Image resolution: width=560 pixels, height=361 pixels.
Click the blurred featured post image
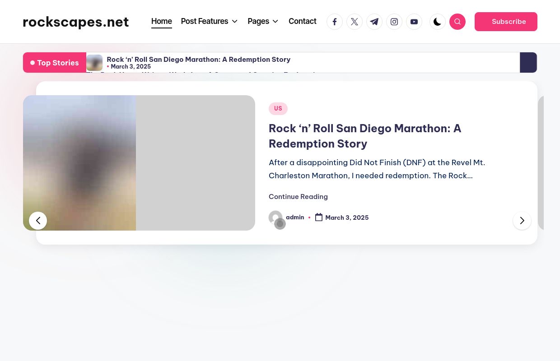(x=139, y=163)
